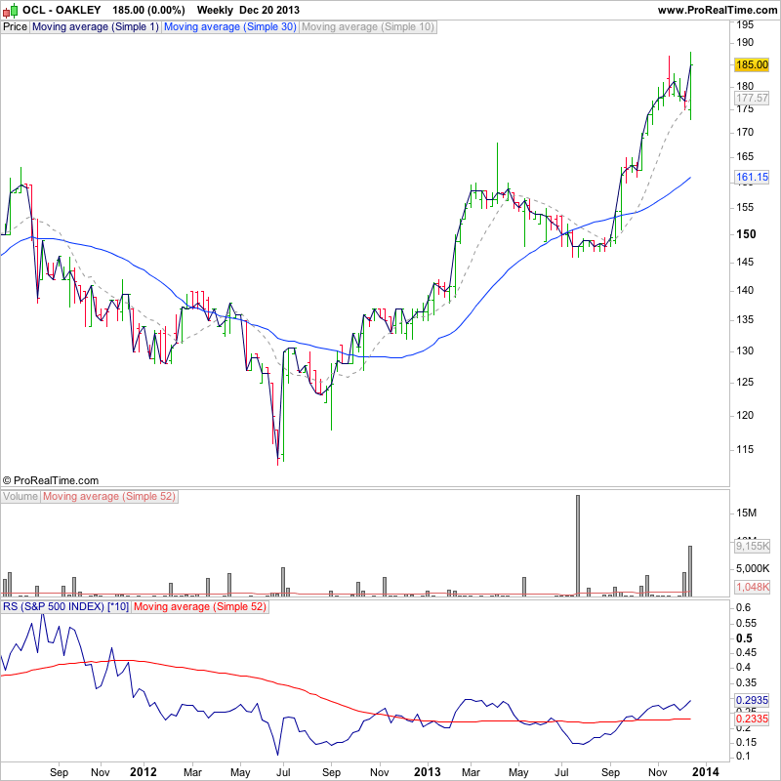Click RS (S&P 500 INDEX) [*10] label
The height and width of the screenshot is (781, 781).
(x=65, y=606)
